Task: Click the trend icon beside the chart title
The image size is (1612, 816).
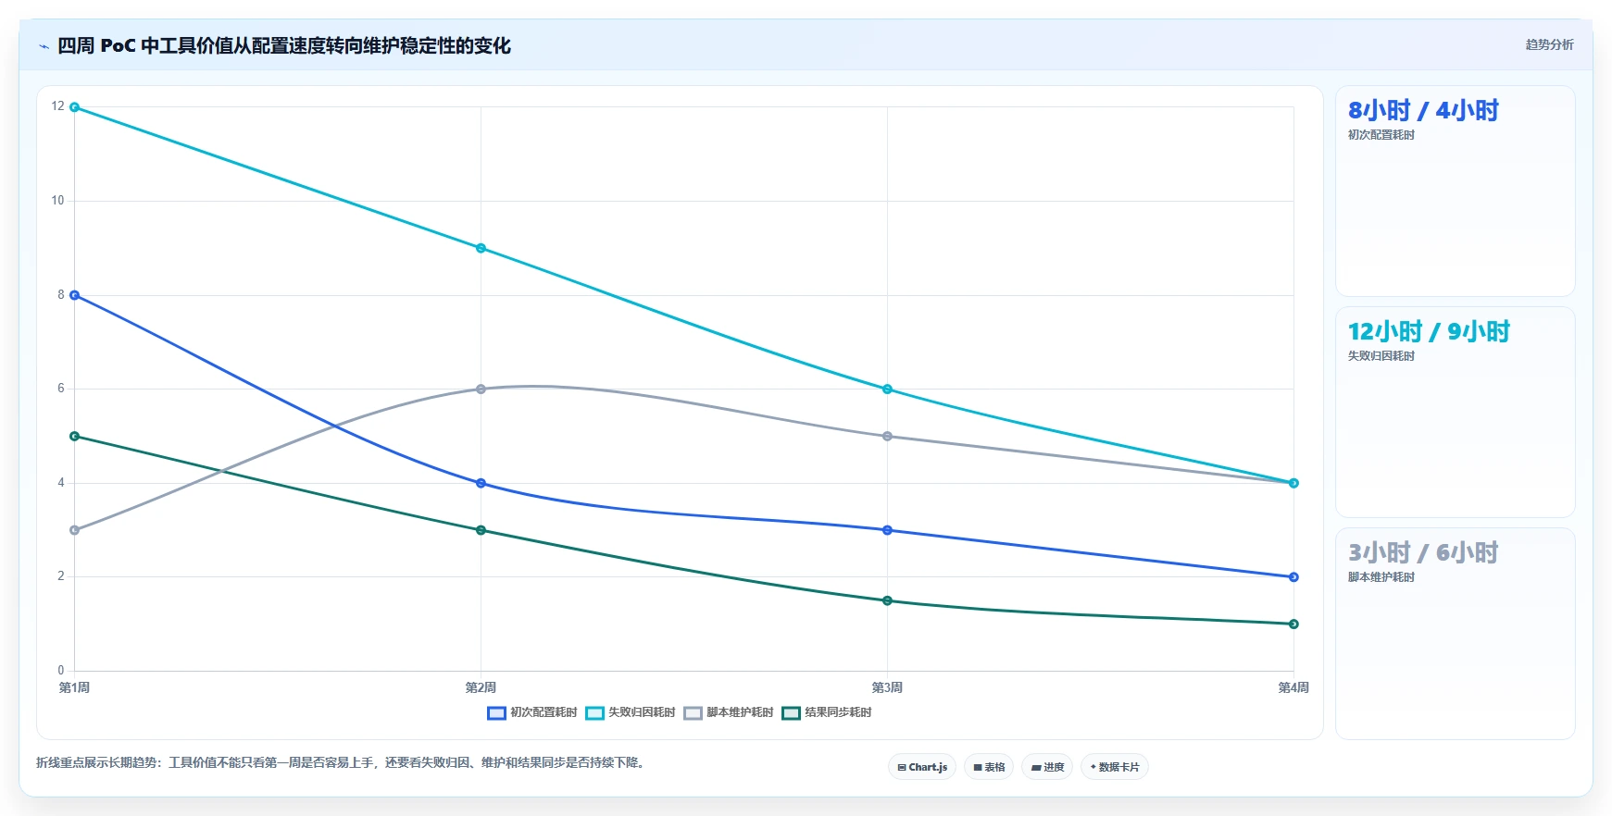Action: pos(44,46)
